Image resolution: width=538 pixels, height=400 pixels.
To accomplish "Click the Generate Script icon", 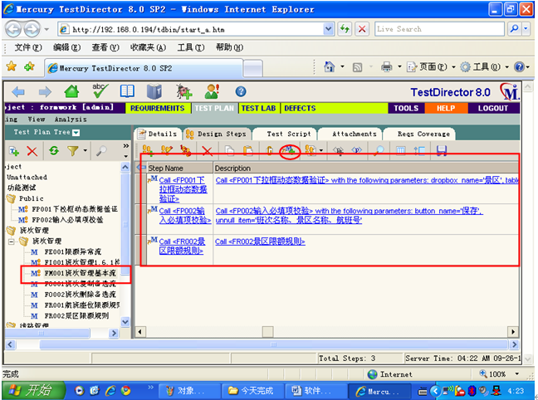I will pyautogui.click(x=311, y=150).
